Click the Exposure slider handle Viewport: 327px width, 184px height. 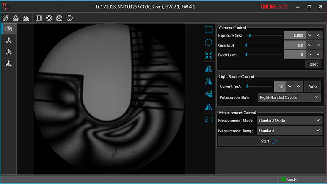[250, 36]
